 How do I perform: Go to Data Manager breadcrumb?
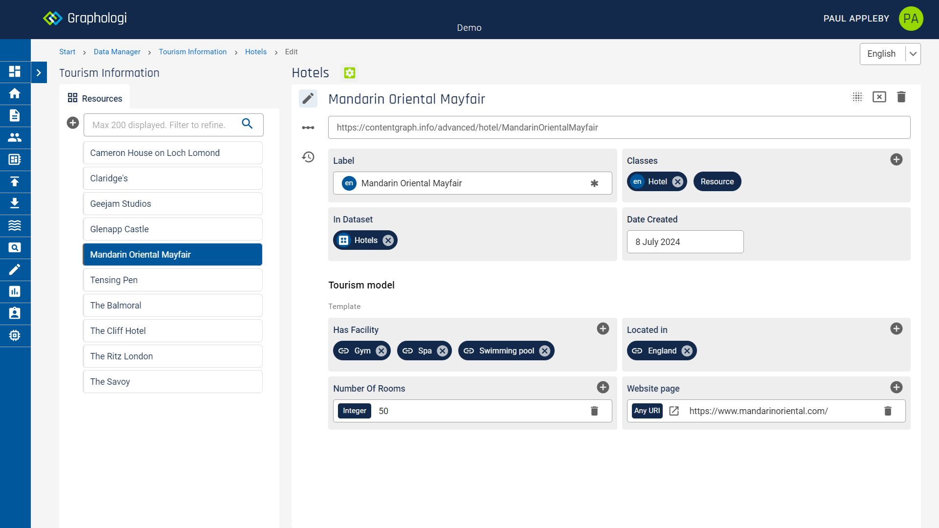coord(117,52)
